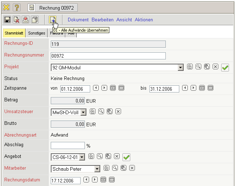
Task: Clear the Umsatzsteuer field with its X icon
Action: pyautogui.click(x=118, y=112)
